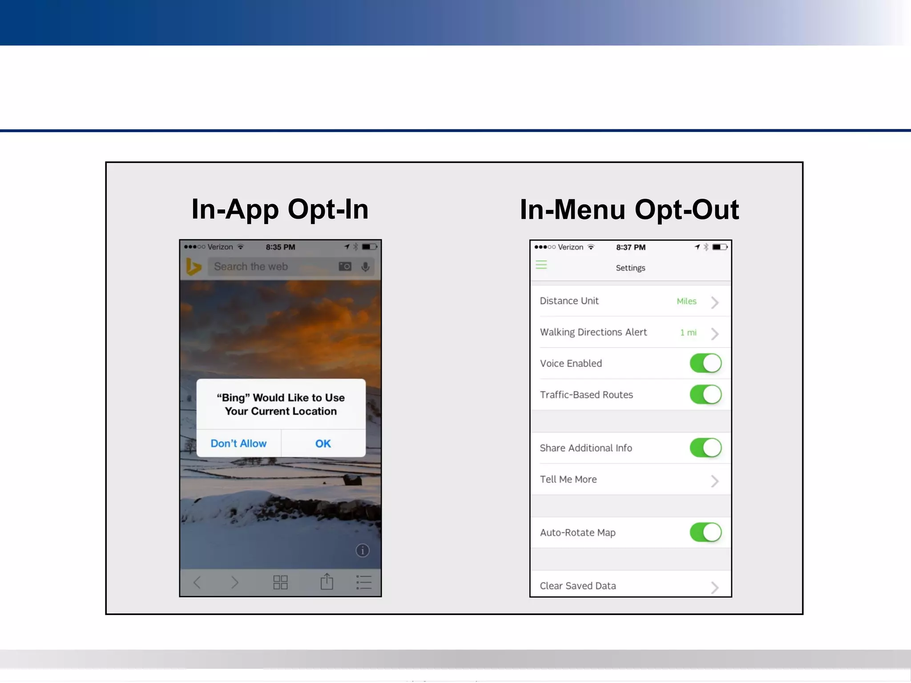Open the green hamburger menu in Settings
Viewport: 911px width, 683px height.
(x=541, y=265)
